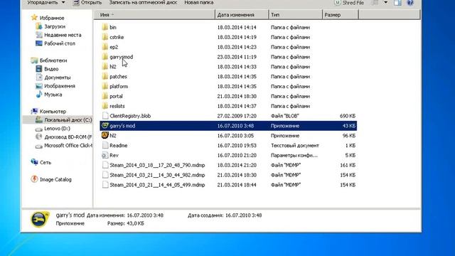Image resolution: width=455 pixels, height=256 pixels.
Task: Click the garrysmod folder name text
Action: pos(122,57)
